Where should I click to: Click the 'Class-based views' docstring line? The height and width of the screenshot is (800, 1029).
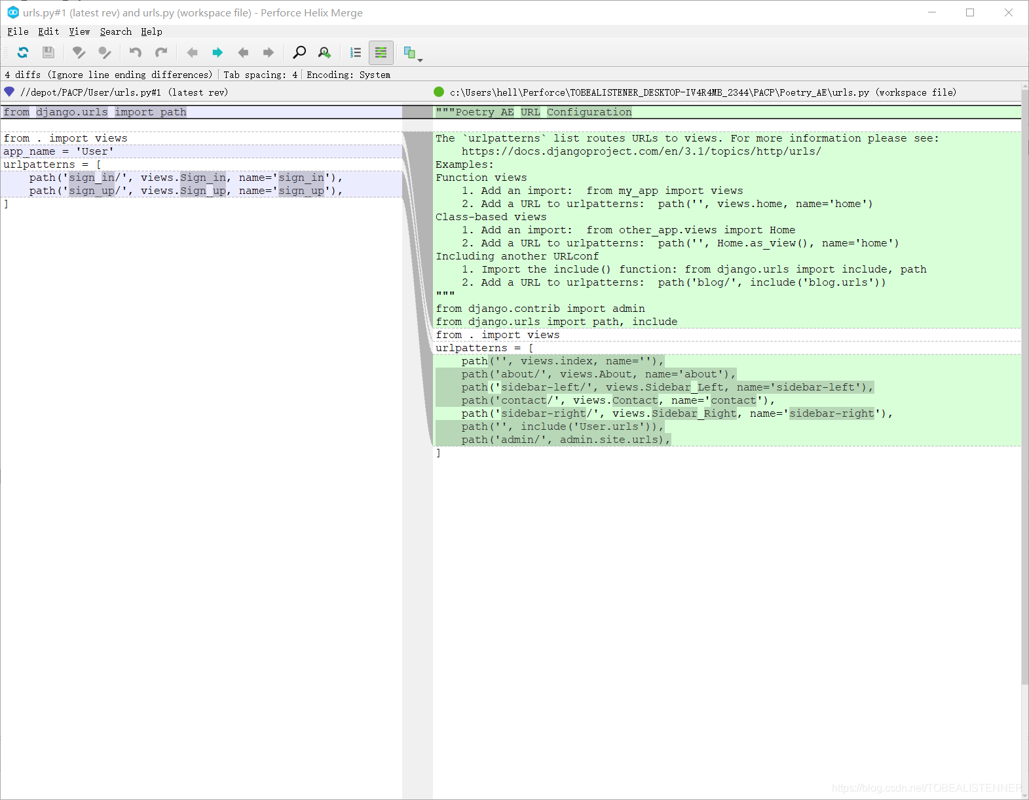point(491,217)
